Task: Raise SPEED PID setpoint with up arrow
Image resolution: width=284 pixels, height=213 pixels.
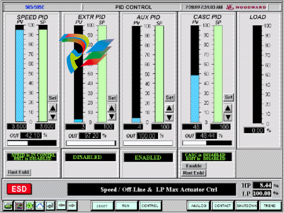Action: [52, 108]
